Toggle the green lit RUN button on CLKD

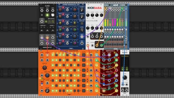[x=47, y=15]
